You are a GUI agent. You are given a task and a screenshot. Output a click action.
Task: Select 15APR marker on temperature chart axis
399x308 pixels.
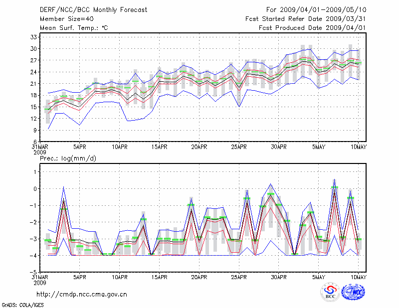tap(159, 147)
